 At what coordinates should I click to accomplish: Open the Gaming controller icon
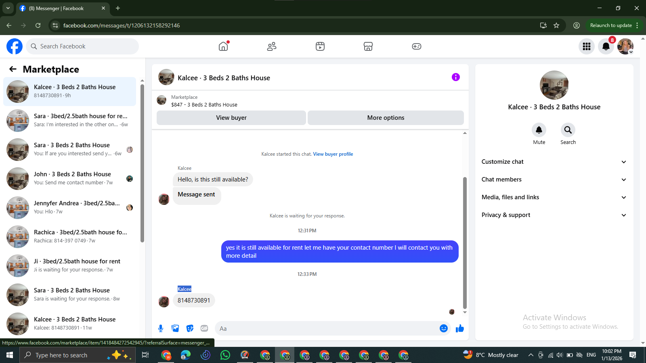pos(417,46)
